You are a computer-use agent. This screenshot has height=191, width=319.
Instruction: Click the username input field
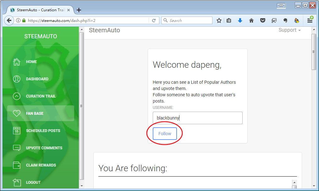[198, 118]
